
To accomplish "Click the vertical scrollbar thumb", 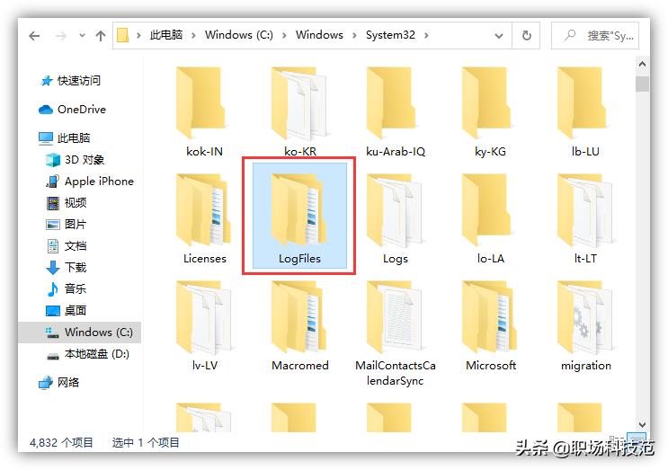I will click(642, 84).
